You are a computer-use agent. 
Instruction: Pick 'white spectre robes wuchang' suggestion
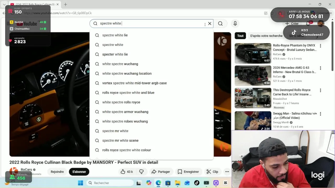[x=152, y=121]
